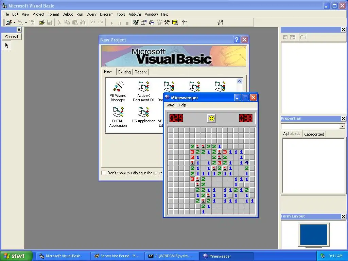Select the Pointer tool in the toolbox

point(7,45)
